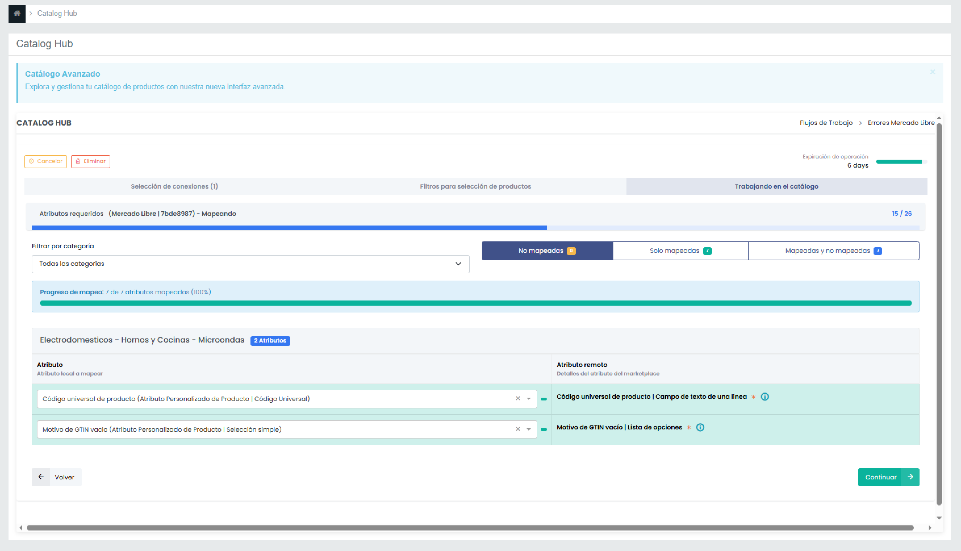The width and height of the screenshot is (961, 551).
Task: Clear the Código universal de producto selection
Action: tap(518, 398)
